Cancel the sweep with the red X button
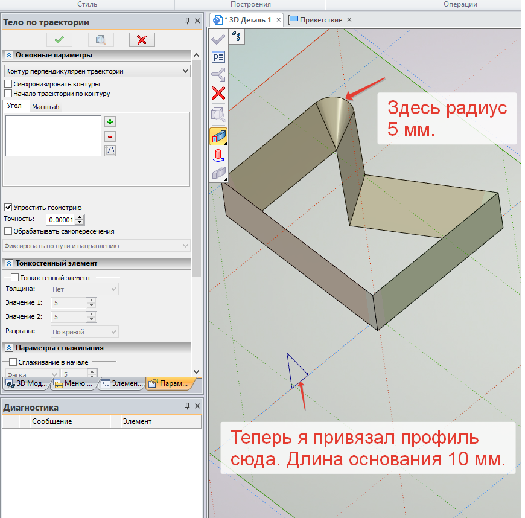 142,40
